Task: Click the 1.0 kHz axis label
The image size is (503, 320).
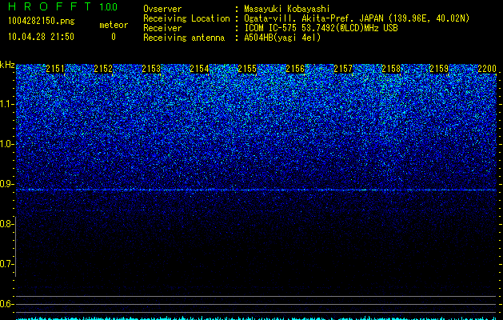Action: pyautogui.click(x=6, y=144)
